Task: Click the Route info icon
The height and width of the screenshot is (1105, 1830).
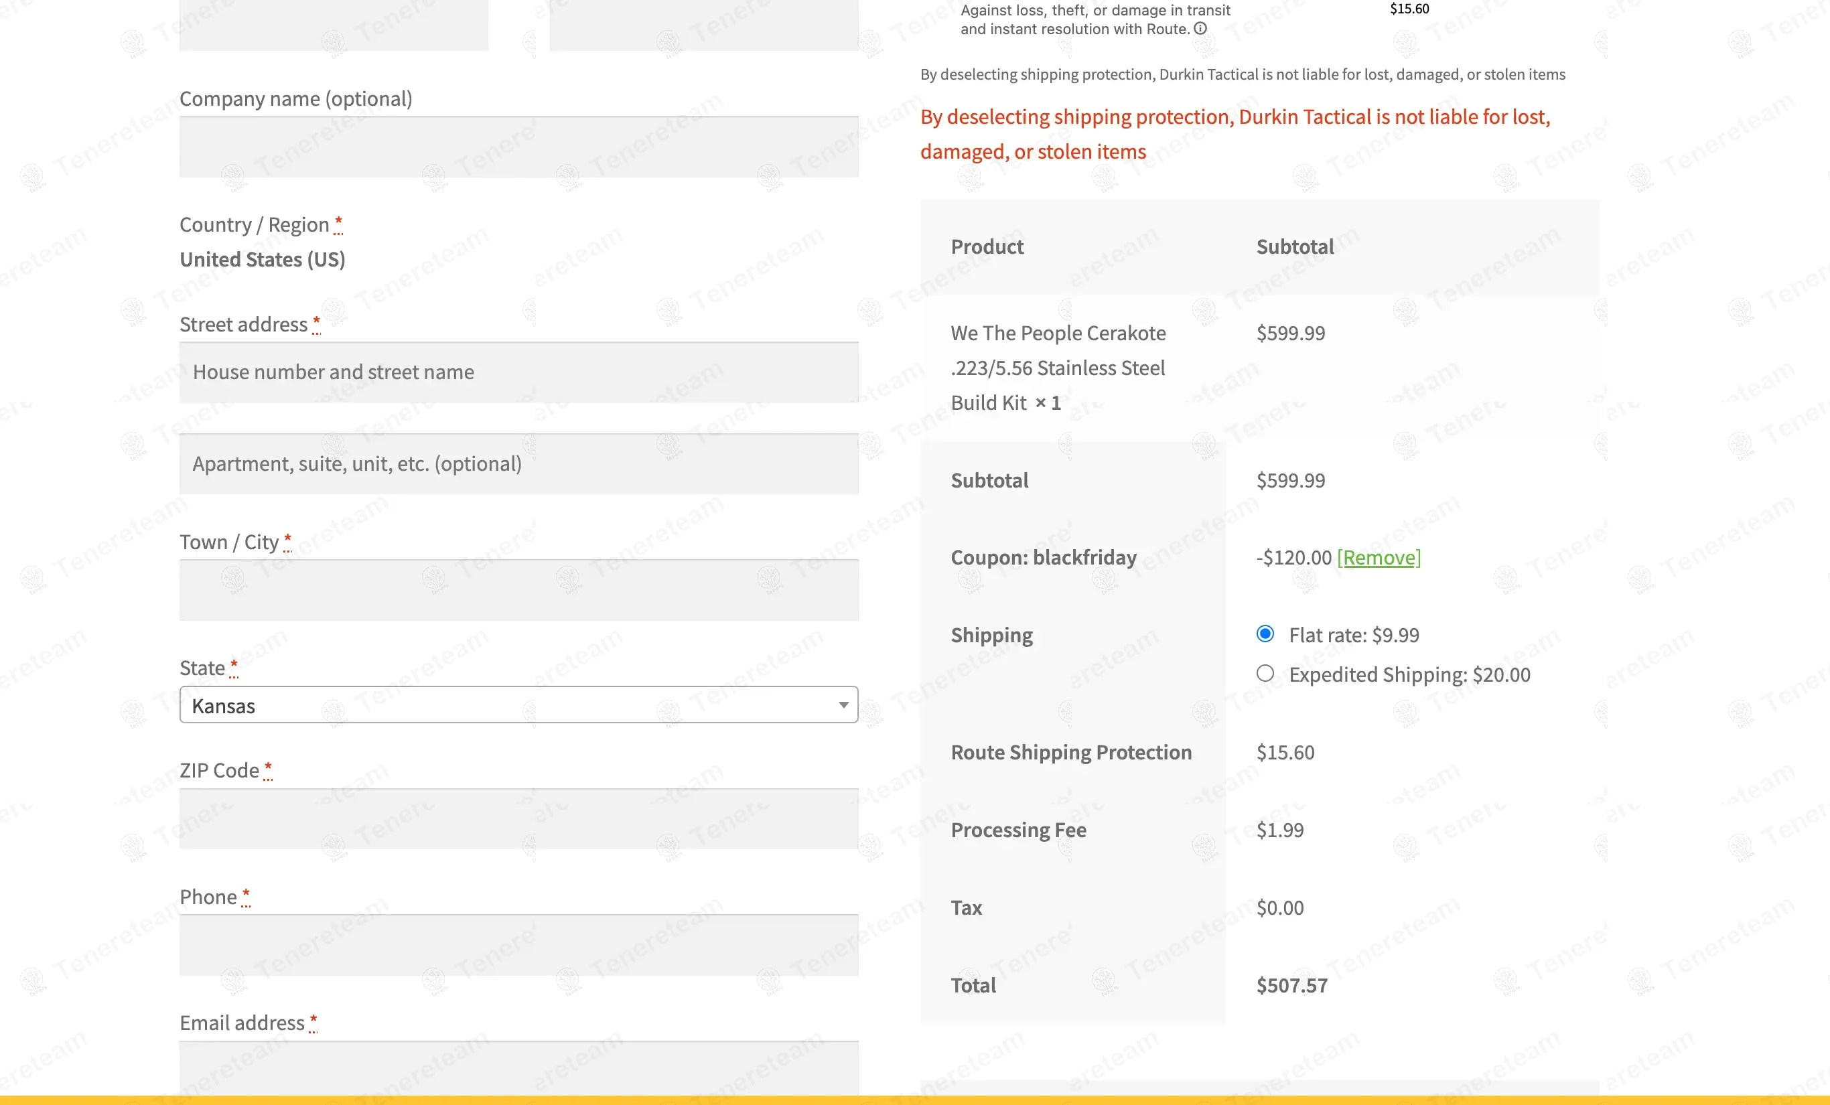Action: (1200, 29)
